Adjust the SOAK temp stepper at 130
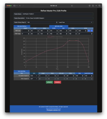This screenshot has width=107, height=119. 48,34
